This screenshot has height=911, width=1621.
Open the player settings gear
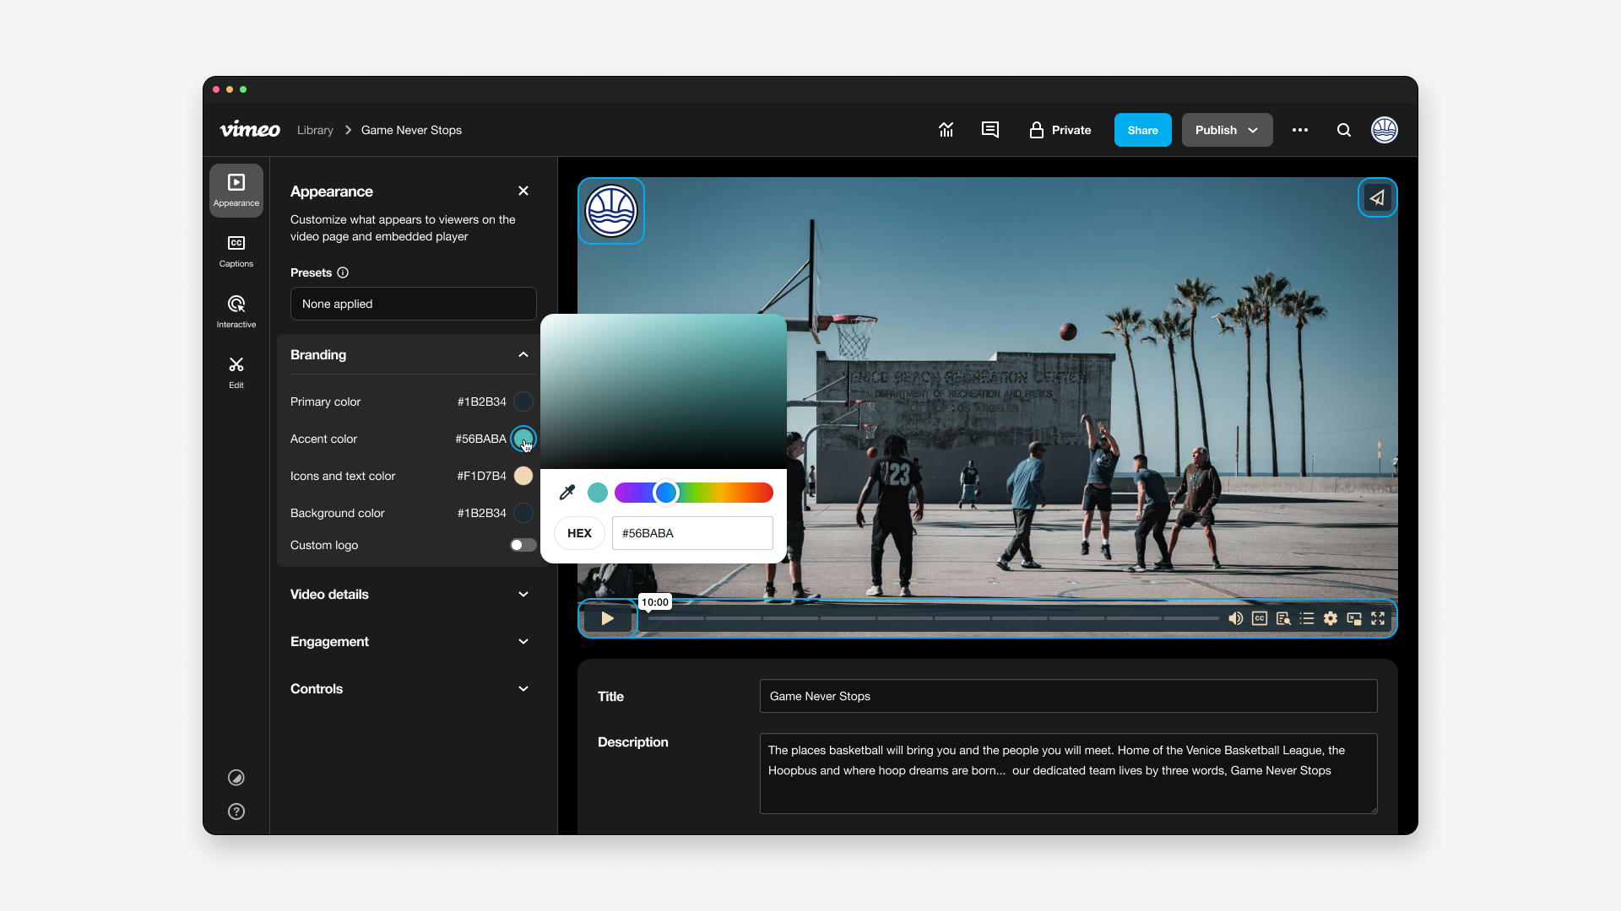[x=1331, y=618]
